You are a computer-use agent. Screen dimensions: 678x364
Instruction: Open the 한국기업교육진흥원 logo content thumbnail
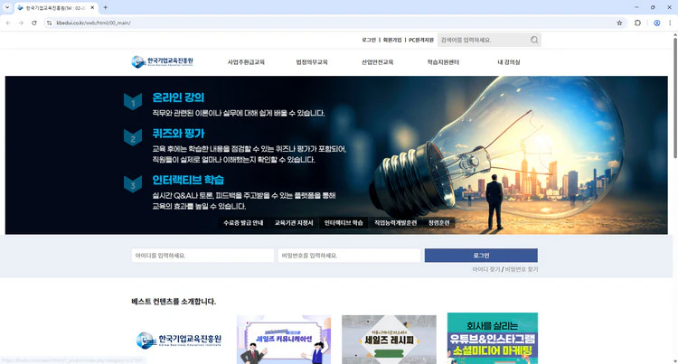click(178, 340)
